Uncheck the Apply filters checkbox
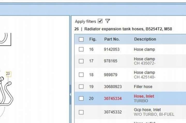The height and width of the screenshot is (123, 186). (x=100, y=21)
